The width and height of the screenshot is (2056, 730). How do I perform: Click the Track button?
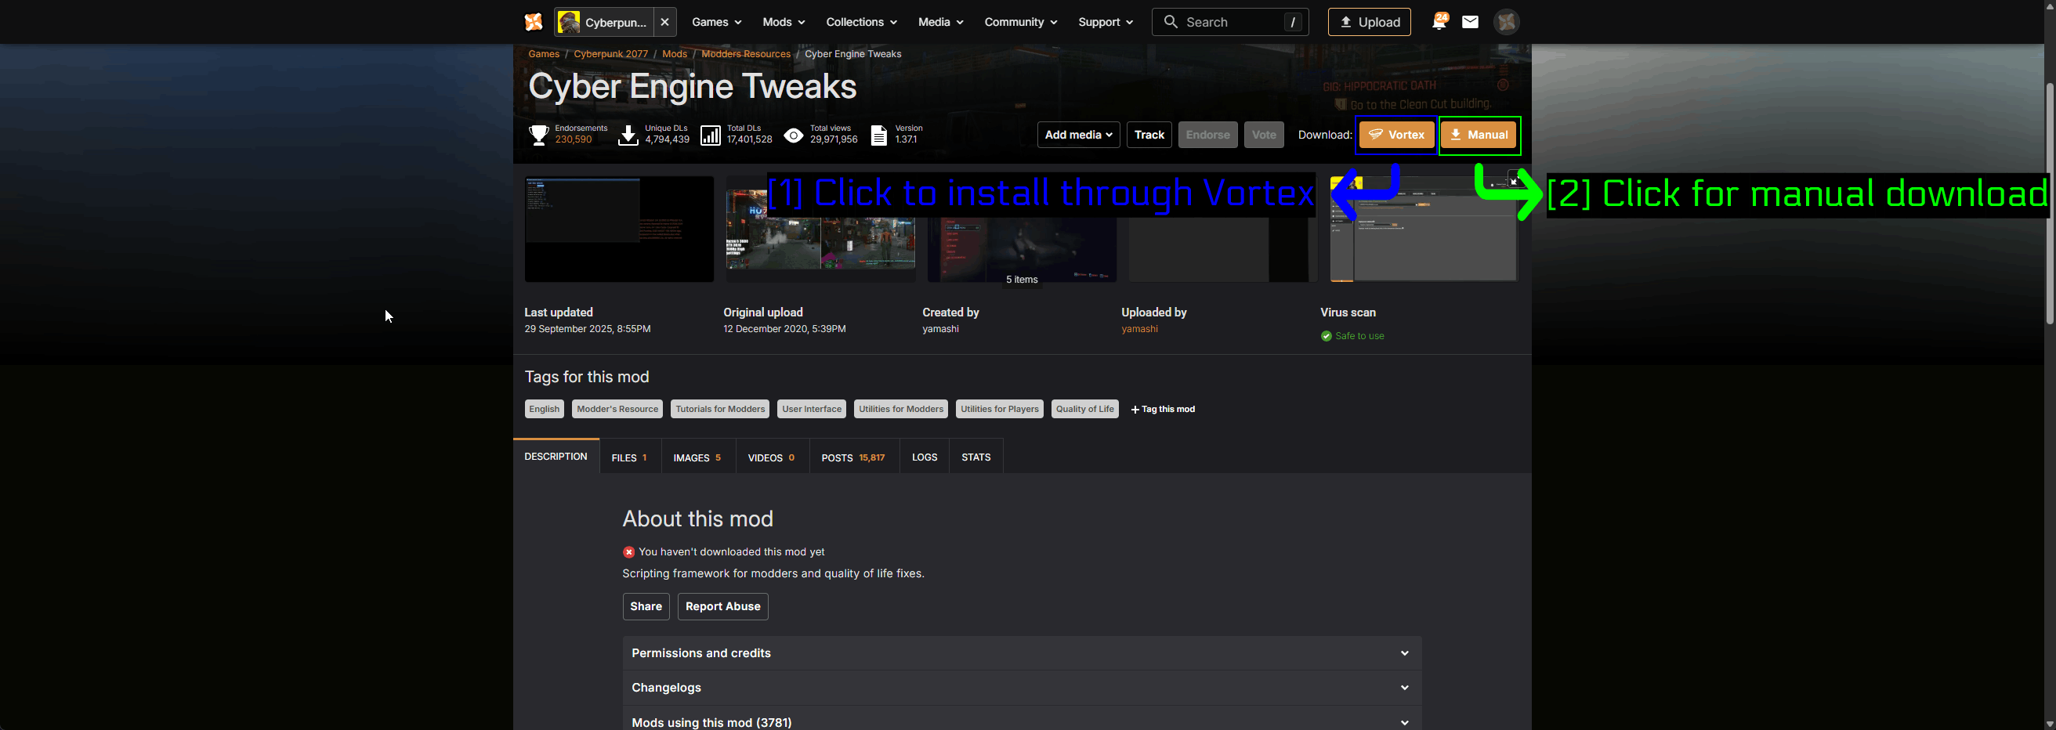tap(1149, 135)
